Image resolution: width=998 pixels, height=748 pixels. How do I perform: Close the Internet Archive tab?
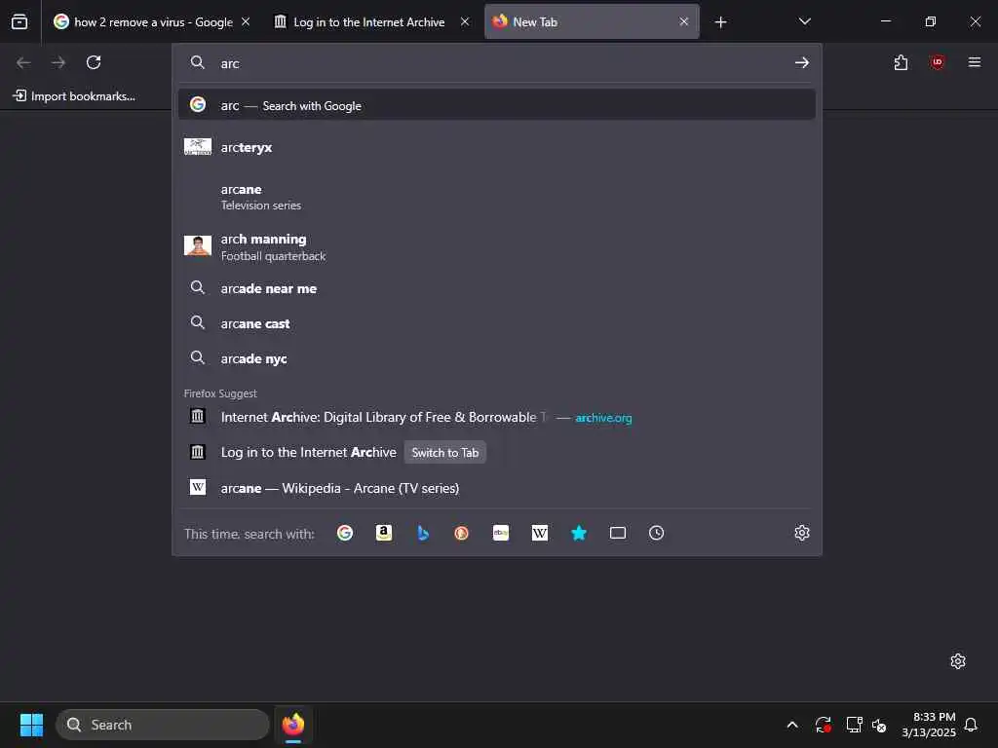465,21
